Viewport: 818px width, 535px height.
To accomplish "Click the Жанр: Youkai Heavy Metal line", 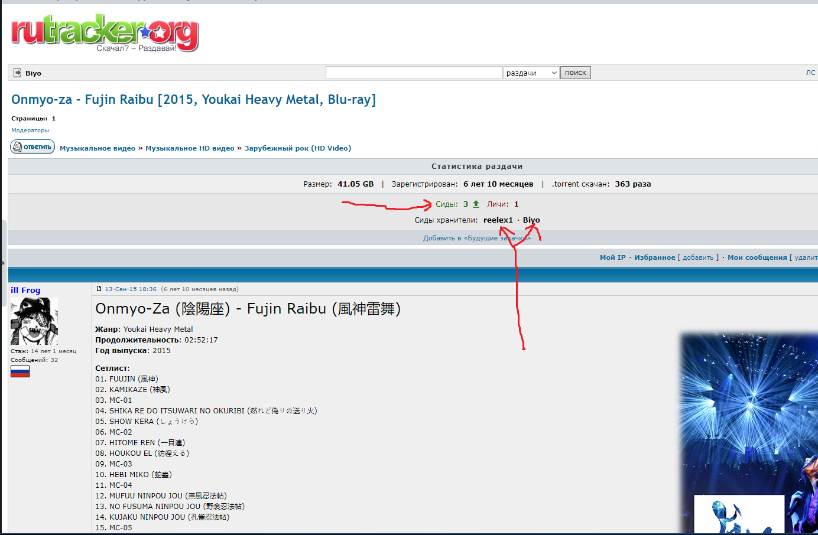I will (144, 330).
